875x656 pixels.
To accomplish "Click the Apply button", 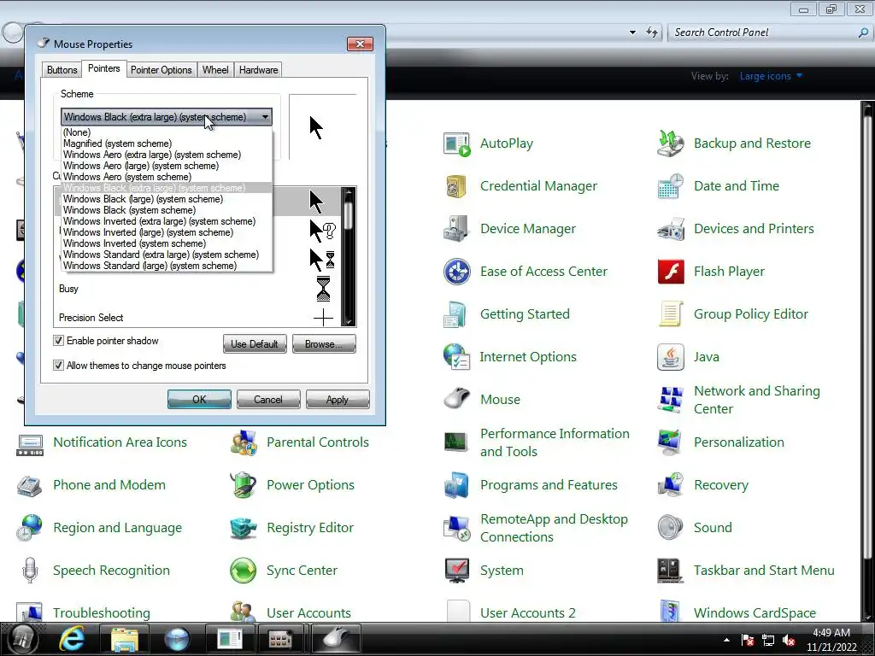I will tap(337, 400).
